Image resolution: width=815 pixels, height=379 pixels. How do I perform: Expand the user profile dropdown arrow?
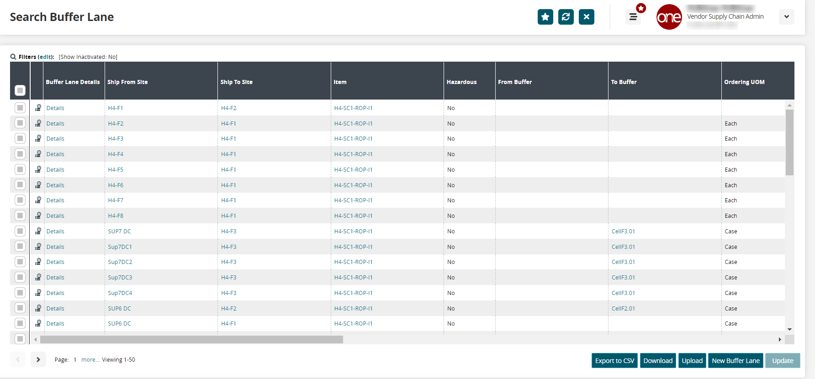[786, 17]
